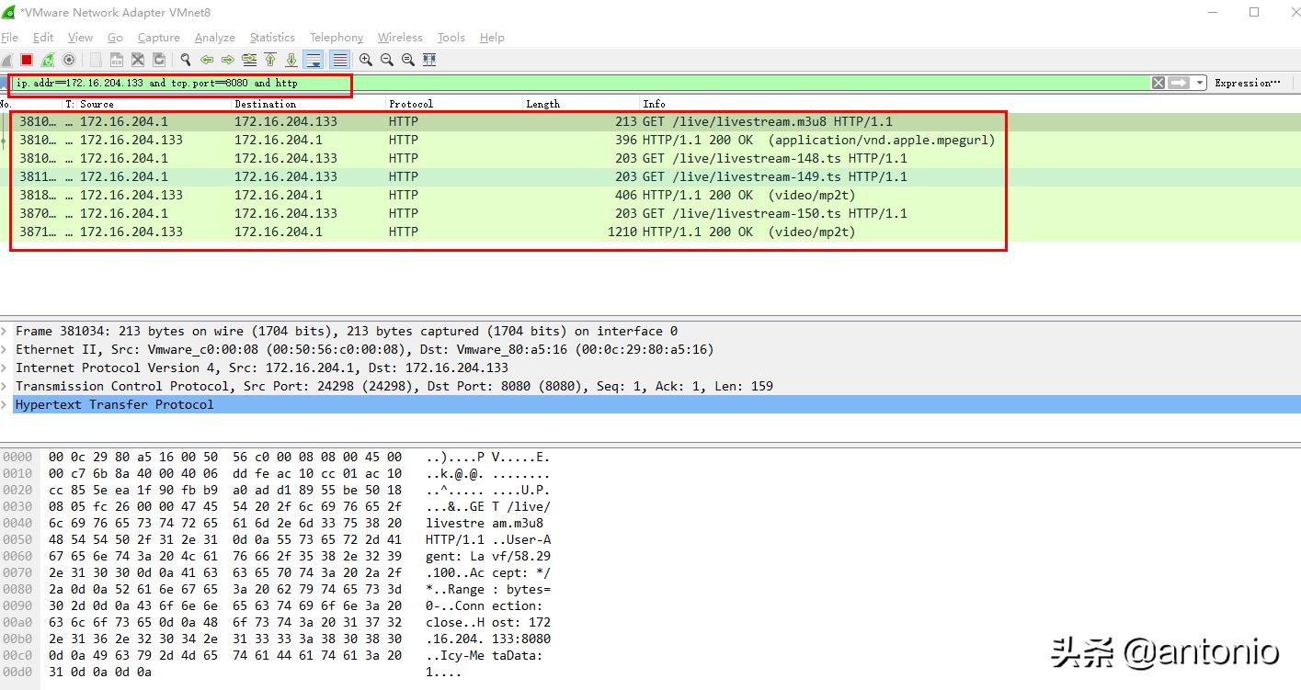The width and height of the screenshot is (1301, 690).
Task: Find a packet with magnifier icon
Action: tap(186, 60)
